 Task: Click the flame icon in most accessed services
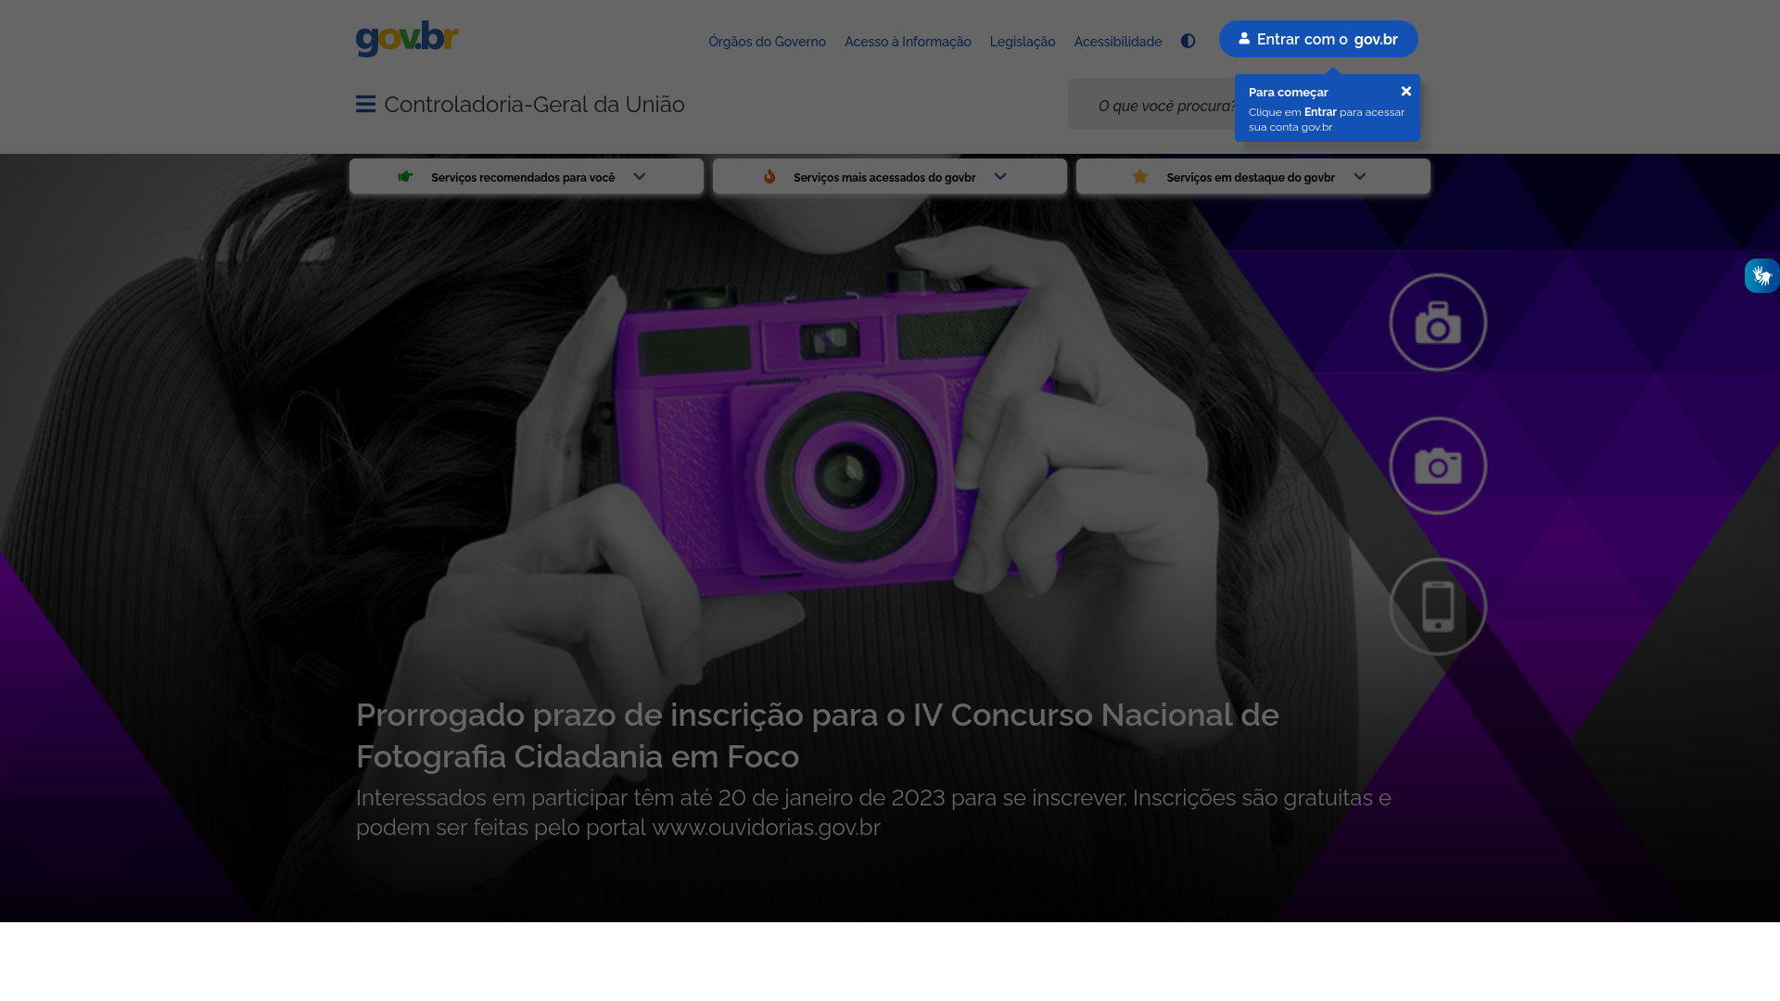click(769, 176)
